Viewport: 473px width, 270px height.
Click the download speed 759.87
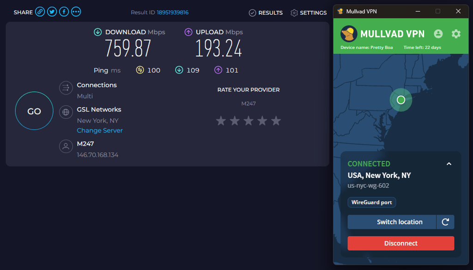(128, 49)
